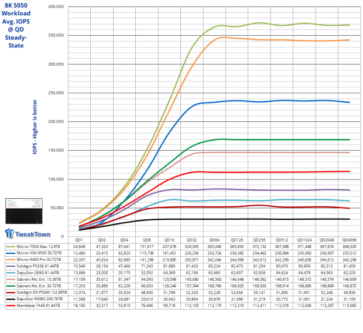Click the value 55,141 in the table
The image size is (363, 333).
[259, 293]
